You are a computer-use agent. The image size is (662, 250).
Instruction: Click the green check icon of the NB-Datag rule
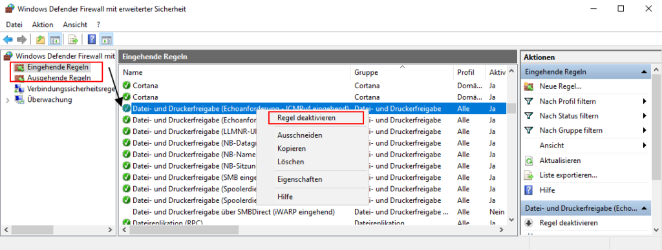[126, 142]
